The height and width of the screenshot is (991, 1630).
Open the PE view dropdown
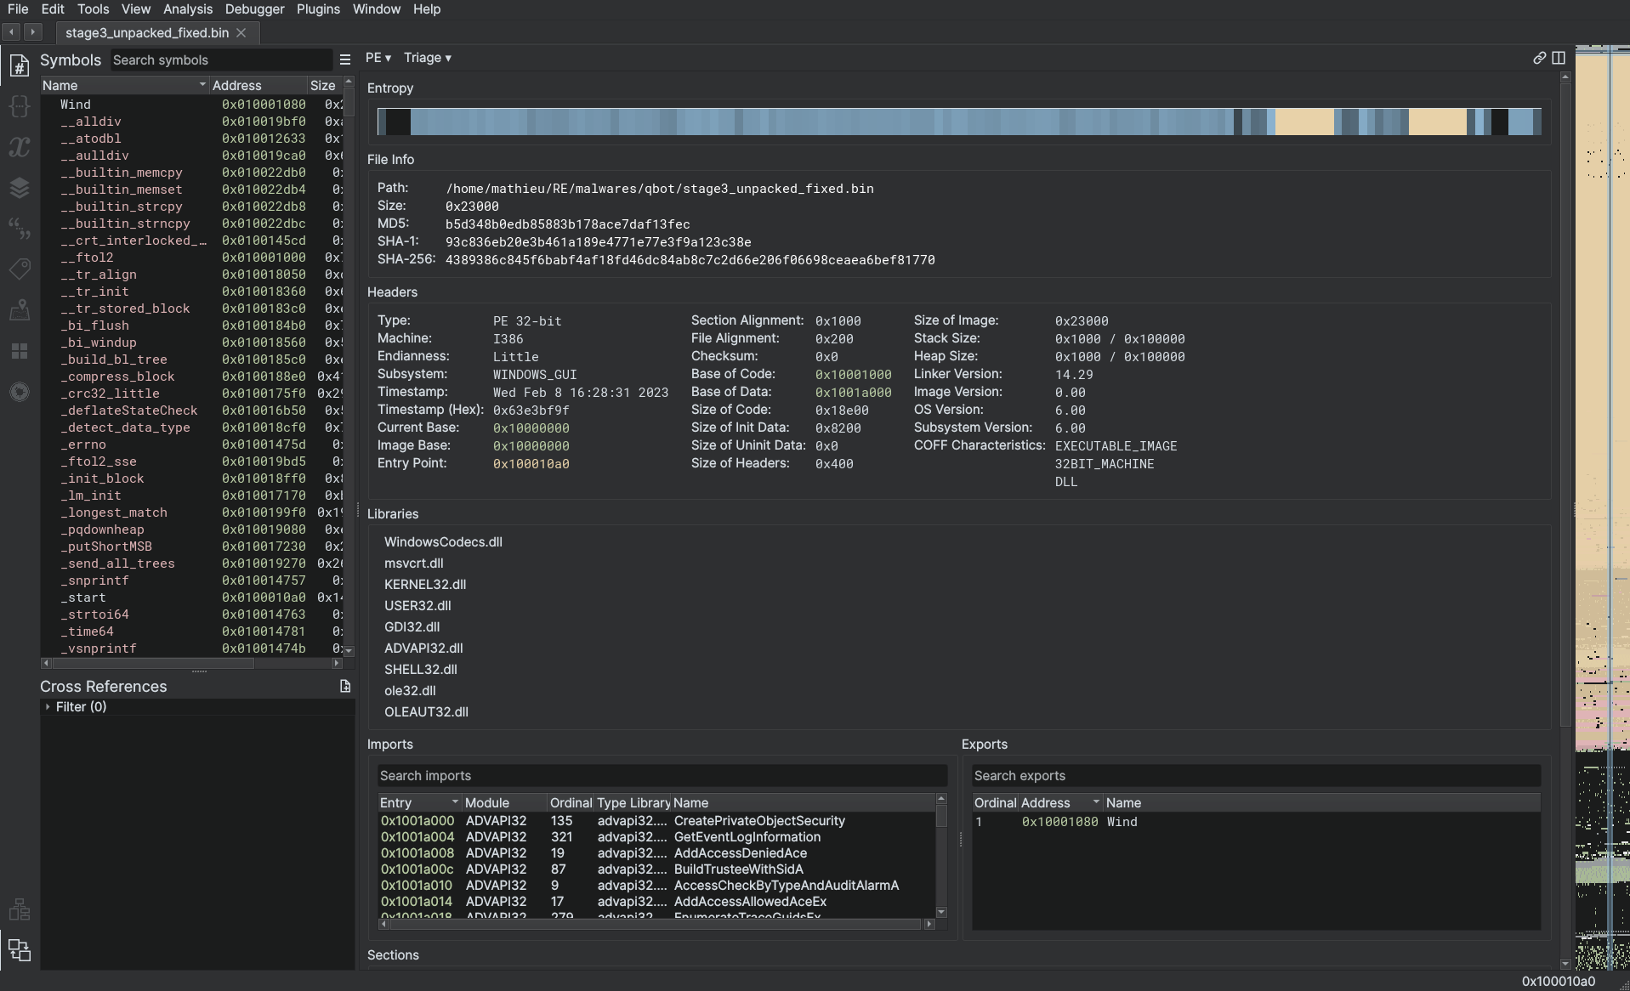tap(378, 58)
